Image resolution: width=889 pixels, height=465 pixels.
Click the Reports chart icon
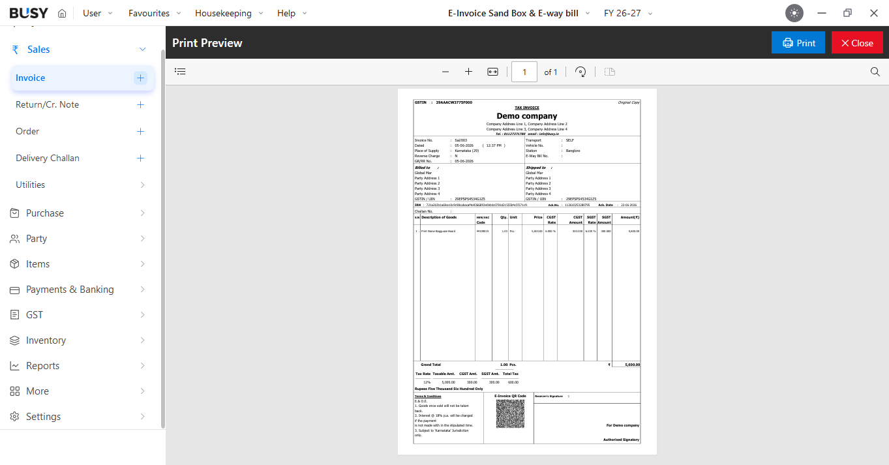click(14, 366)
